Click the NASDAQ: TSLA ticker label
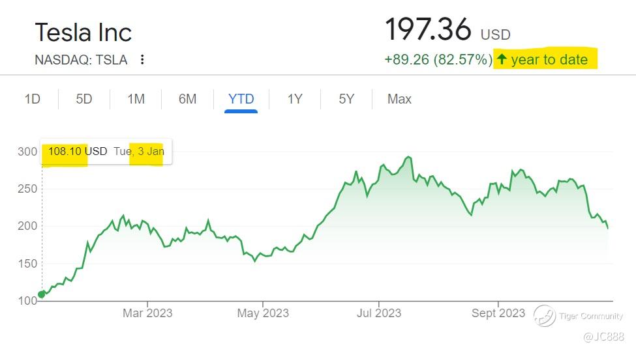The height and width of the screenshot is (351, 636). [x=81, y=60]
